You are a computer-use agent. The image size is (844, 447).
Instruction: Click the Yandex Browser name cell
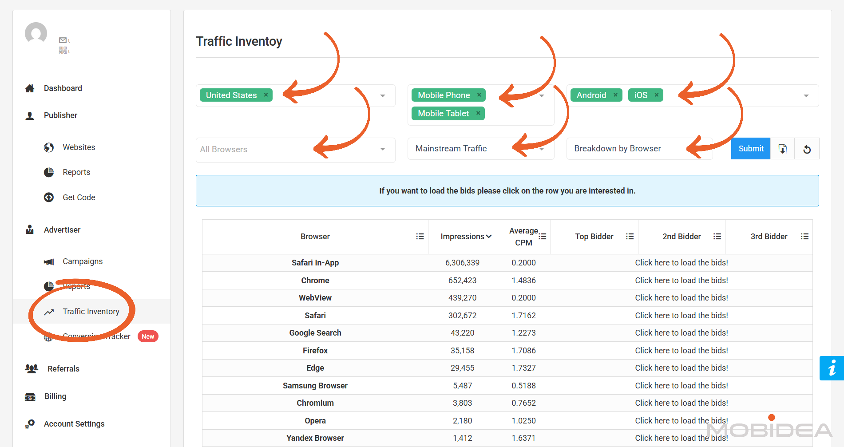315,438
